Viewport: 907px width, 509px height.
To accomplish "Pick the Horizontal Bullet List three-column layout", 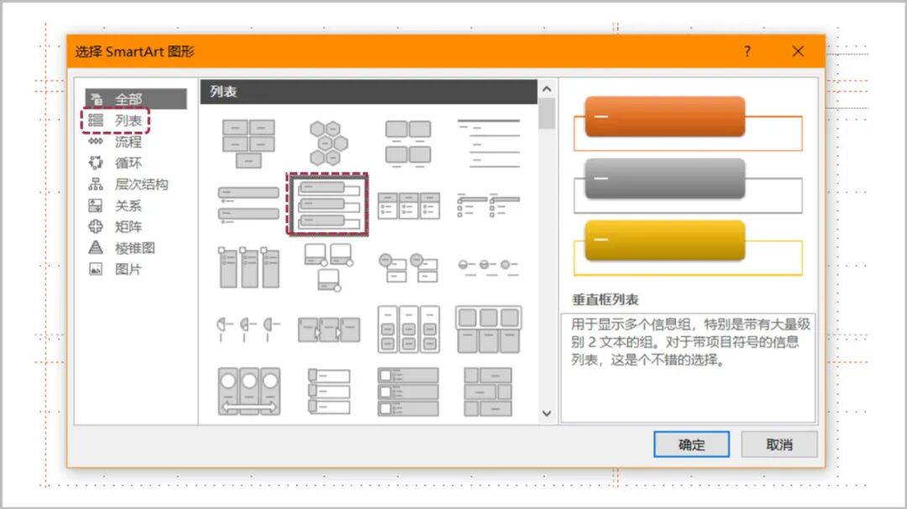I will tap(408, 205).
